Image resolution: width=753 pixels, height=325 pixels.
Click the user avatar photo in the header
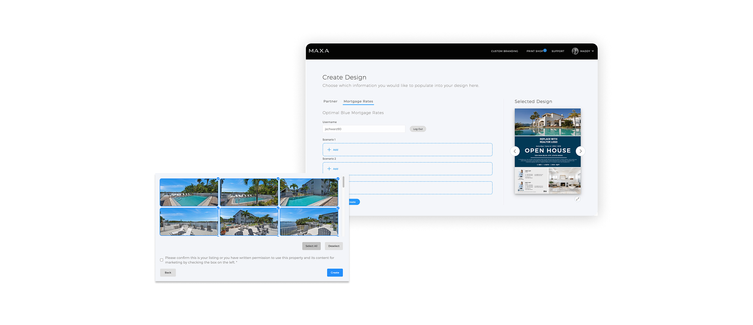pyautogui.click(x=575, y=51)
